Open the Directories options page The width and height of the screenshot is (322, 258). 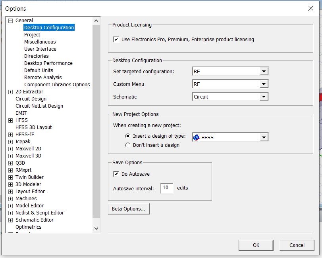coord(37,56)
